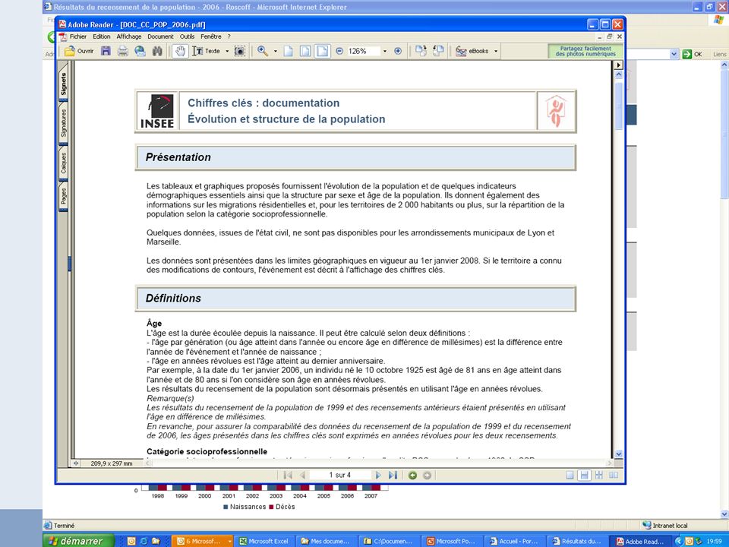Save a copy with the floppy disk icon
The width and height of the screenshot is (729, 547).
(106, 51)
